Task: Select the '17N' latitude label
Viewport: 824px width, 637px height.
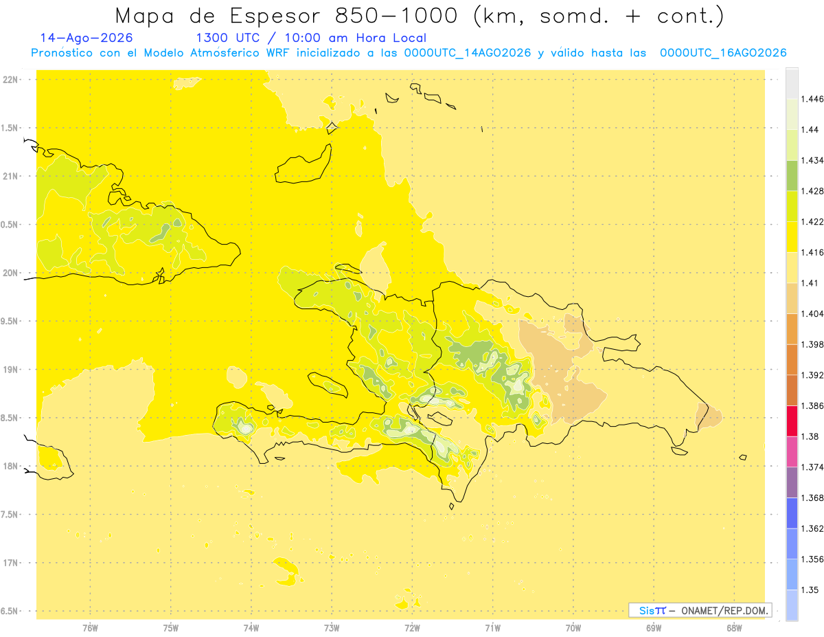Action: pyautogui.click(x=12, y=563)
